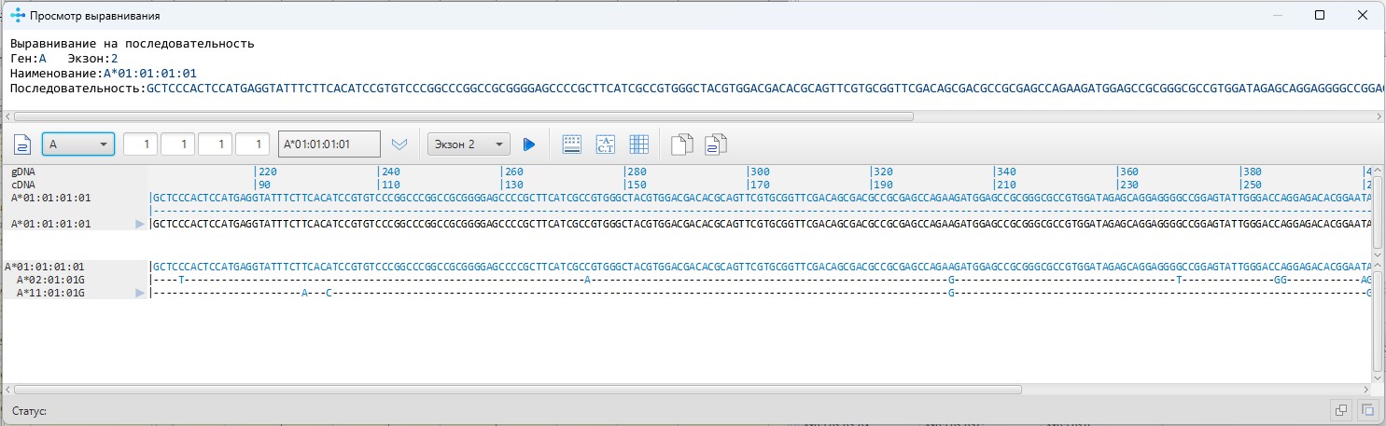Image resolution: width=1386 pixels, height=426 pixels.
Task: Toggle the A-C.T nucleotide display icon
Action: coord(606,144)
